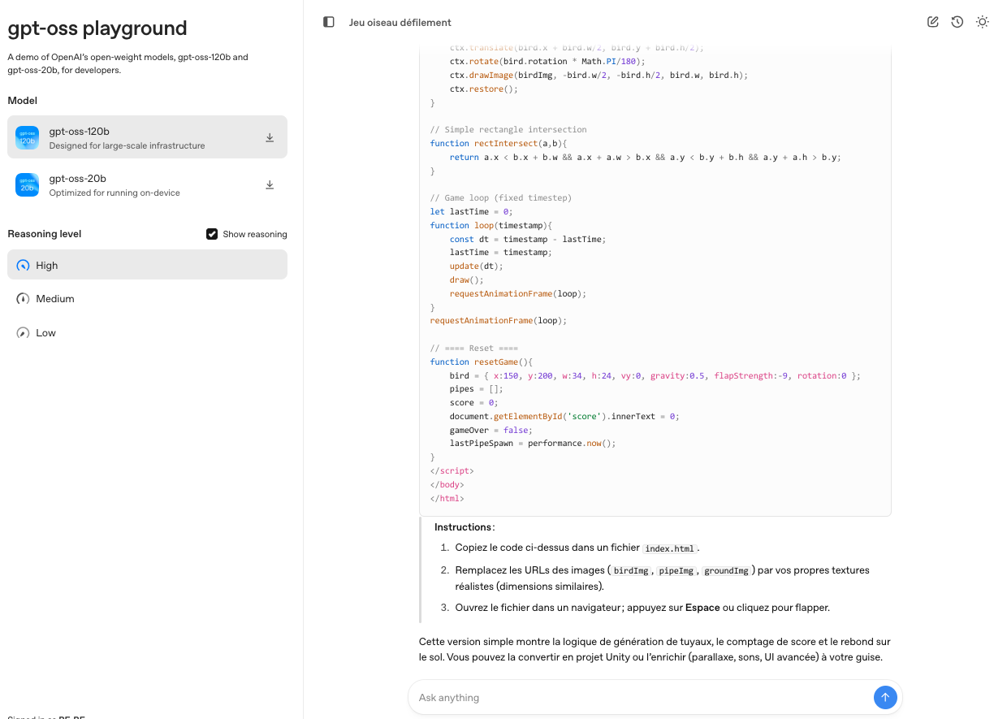Focus the Ask anything input field
994x719 pixels.
tap(642, 697)
